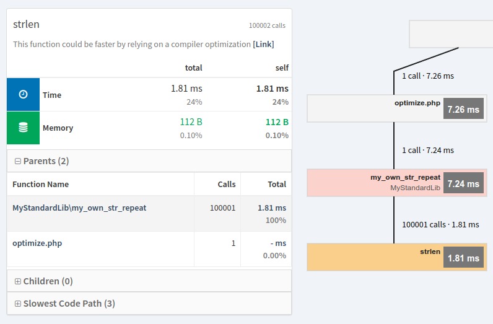This screenshot has width=493, height=324.
Task: Click the 7.24 ms badge on my_own_str_repeat
Action: click(463, 183)
